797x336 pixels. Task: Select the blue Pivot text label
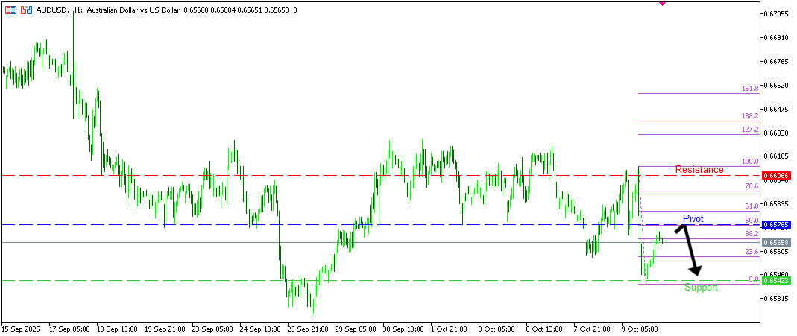coord(693,219)
